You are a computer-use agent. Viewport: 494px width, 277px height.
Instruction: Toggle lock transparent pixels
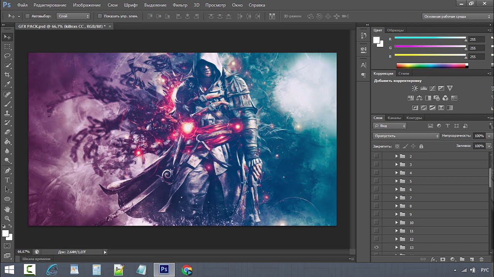click(397, 146)
